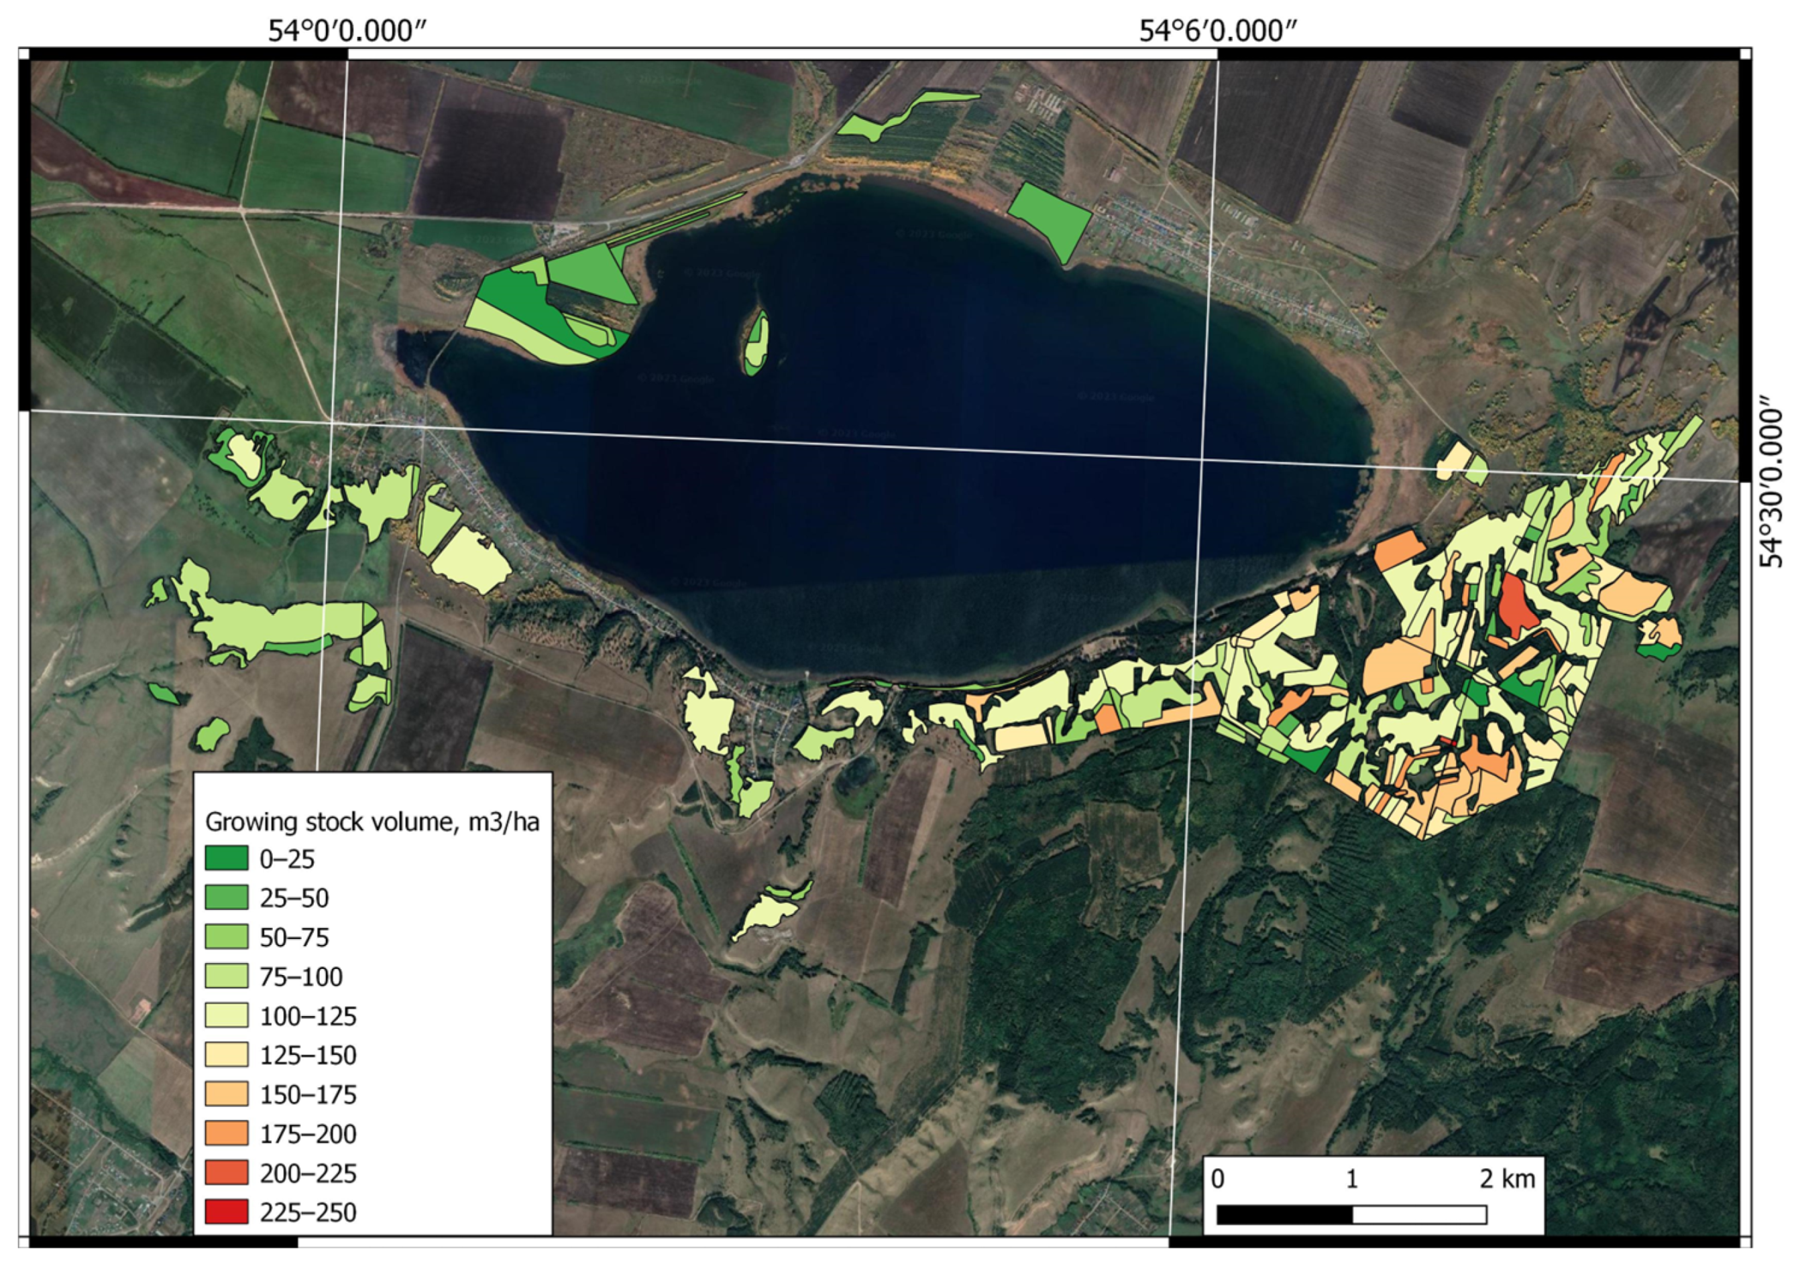Click the 100–125 pale yellow-green swatch
Image resolution: width=1800 pixels, height=1270 pixels.
click(226, 1015)
